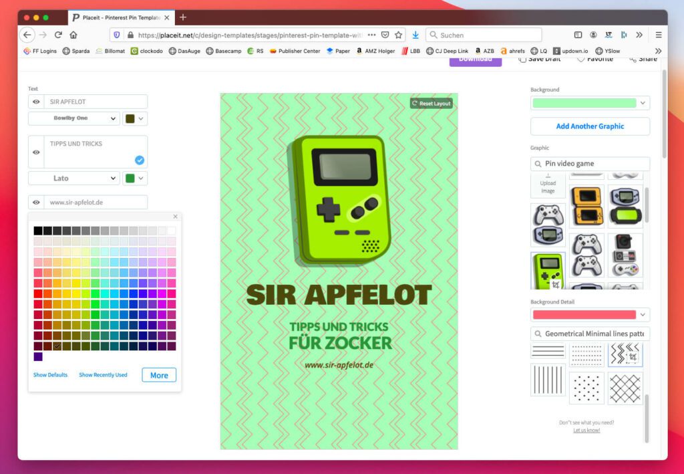Open the Firefox home page icon
This screenshot has height=474, width=684.
tap(74, 34)
